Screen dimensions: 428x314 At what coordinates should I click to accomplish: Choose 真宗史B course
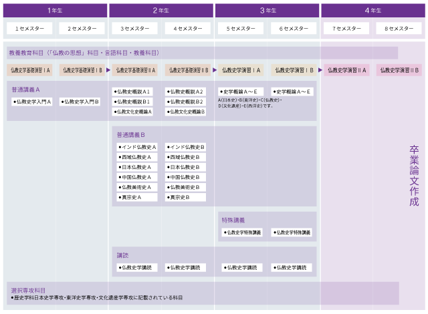pos(185,197)
